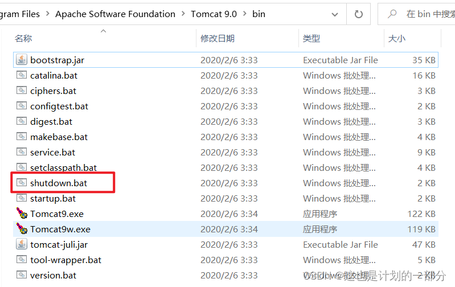Select file name bootstrap.jar
The height and width of the screenshot is (287, 455).
pyautogui.click(x=57, y=60)
